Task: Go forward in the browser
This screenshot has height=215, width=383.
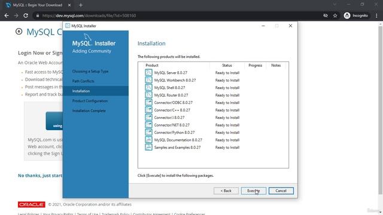Action: pos(16,16)
